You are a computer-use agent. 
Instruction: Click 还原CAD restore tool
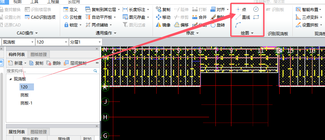(10, 25)
